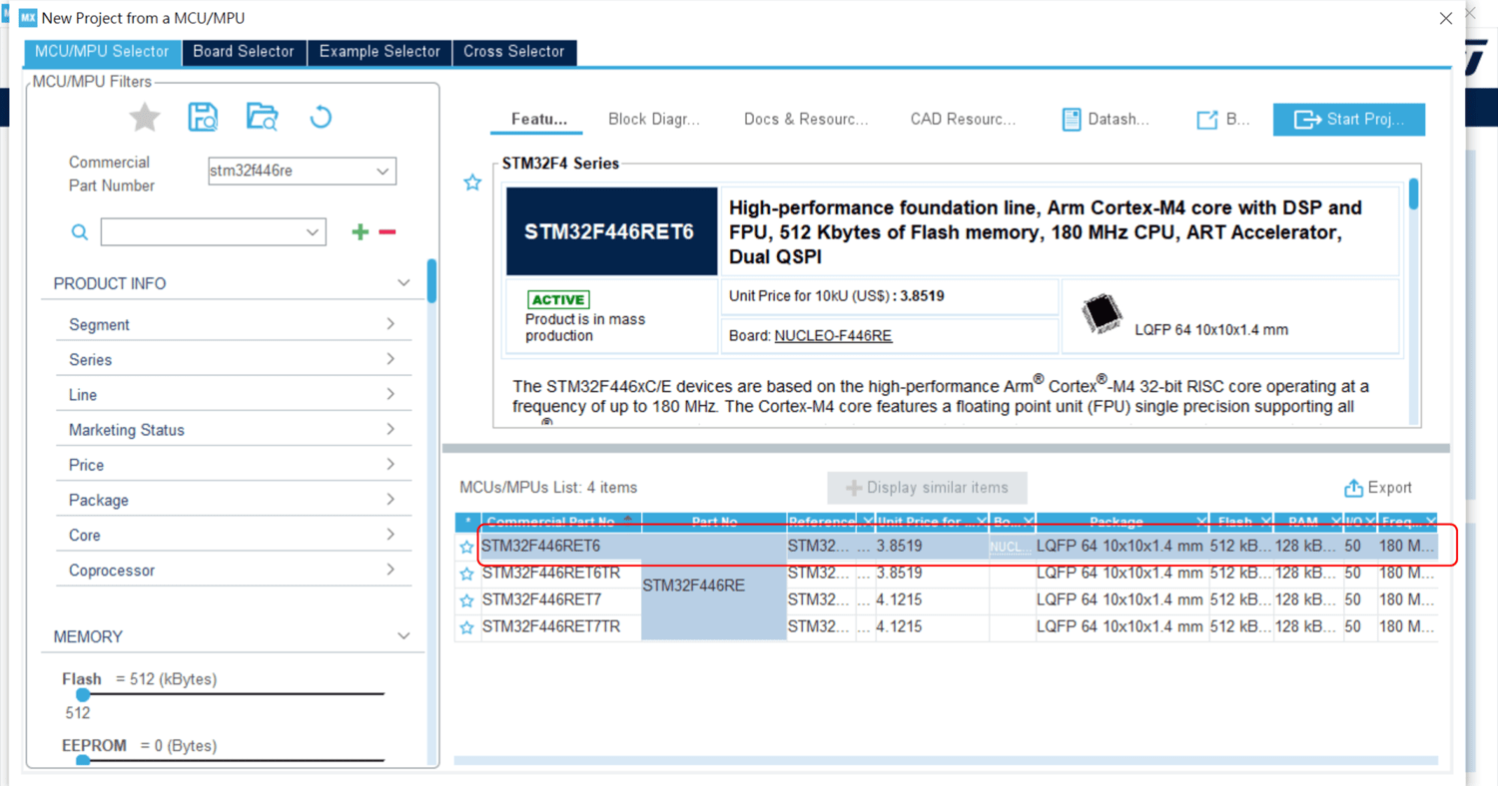Remove the Flash column using its X icon
Screen dimensions: 1498x786
[1265, 522]
